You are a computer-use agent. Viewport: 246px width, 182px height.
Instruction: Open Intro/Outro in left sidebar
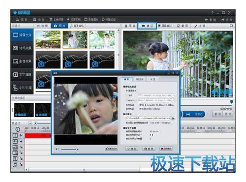22,88
